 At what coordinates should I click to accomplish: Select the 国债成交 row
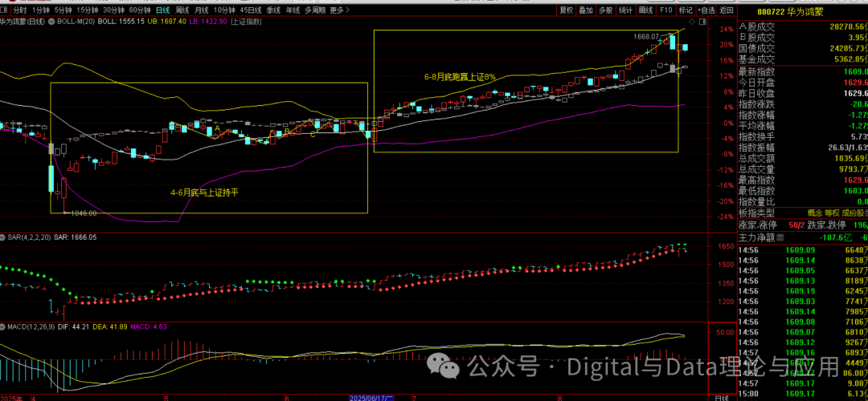[803, 48]
